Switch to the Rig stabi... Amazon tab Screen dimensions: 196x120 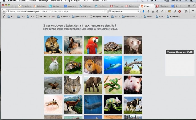click(24, 6)
